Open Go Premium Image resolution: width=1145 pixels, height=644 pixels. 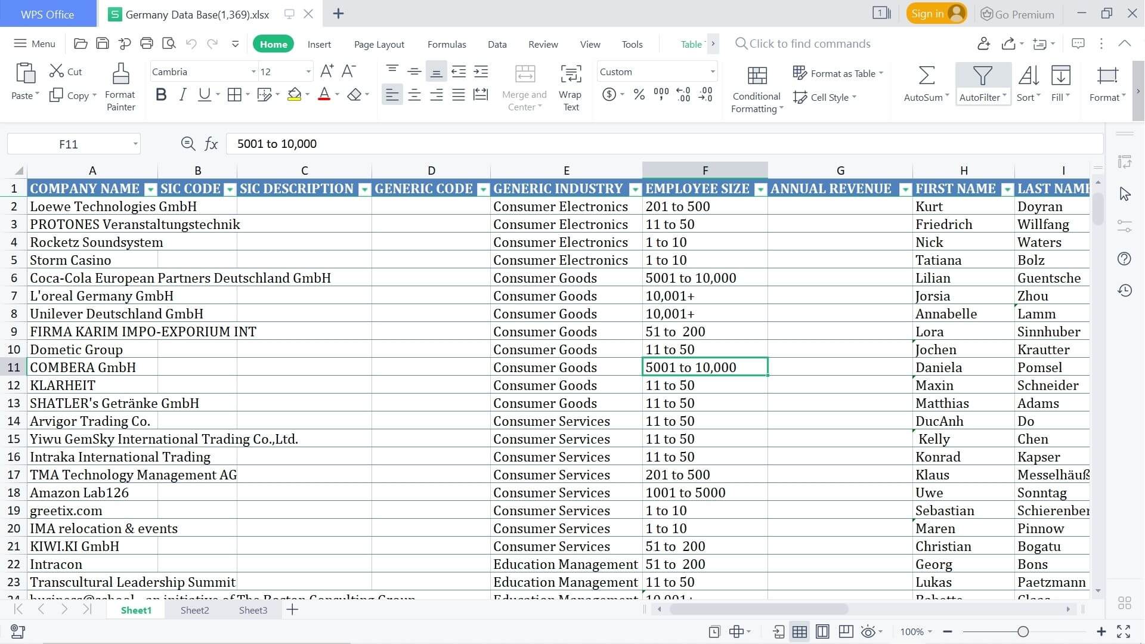[x=1017, y=13]
